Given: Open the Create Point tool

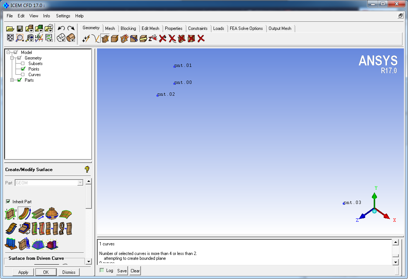Looking at the screenshot, I should (x=86, y=39).
